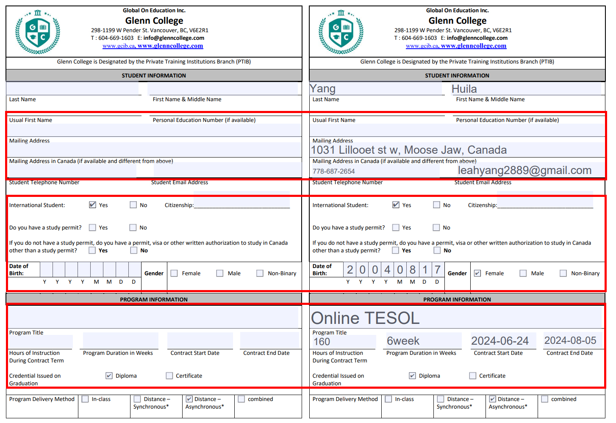Check study permit Yes on the blank form
Image resolution: width=616 pixels, height=423 pixels.
pyautogui.click(x=92, y=227)
